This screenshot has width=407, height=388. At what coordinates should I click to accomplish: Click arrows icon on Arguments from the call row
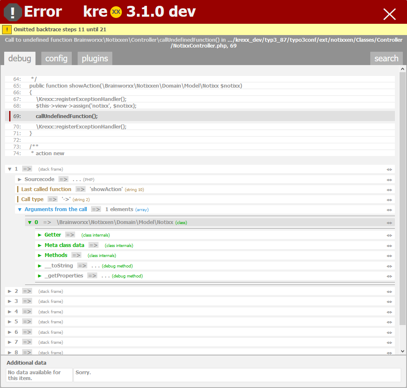coord(389,210)
